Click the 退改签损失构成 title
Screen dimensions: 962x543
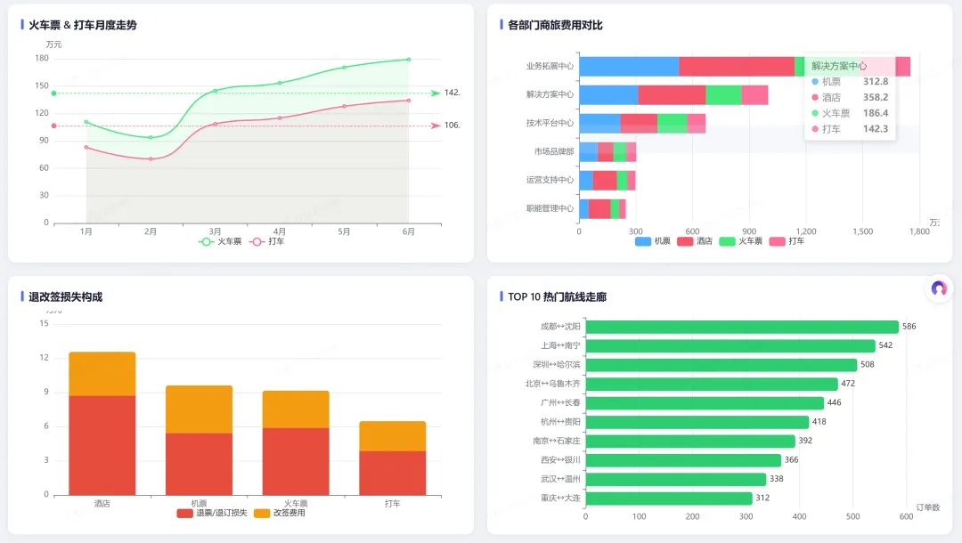click(x=66, y=296)
